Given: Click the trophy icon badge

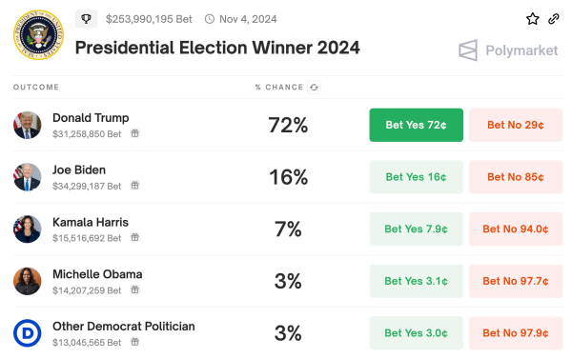Looking at the screenshot, I should (x=86, y=19).
